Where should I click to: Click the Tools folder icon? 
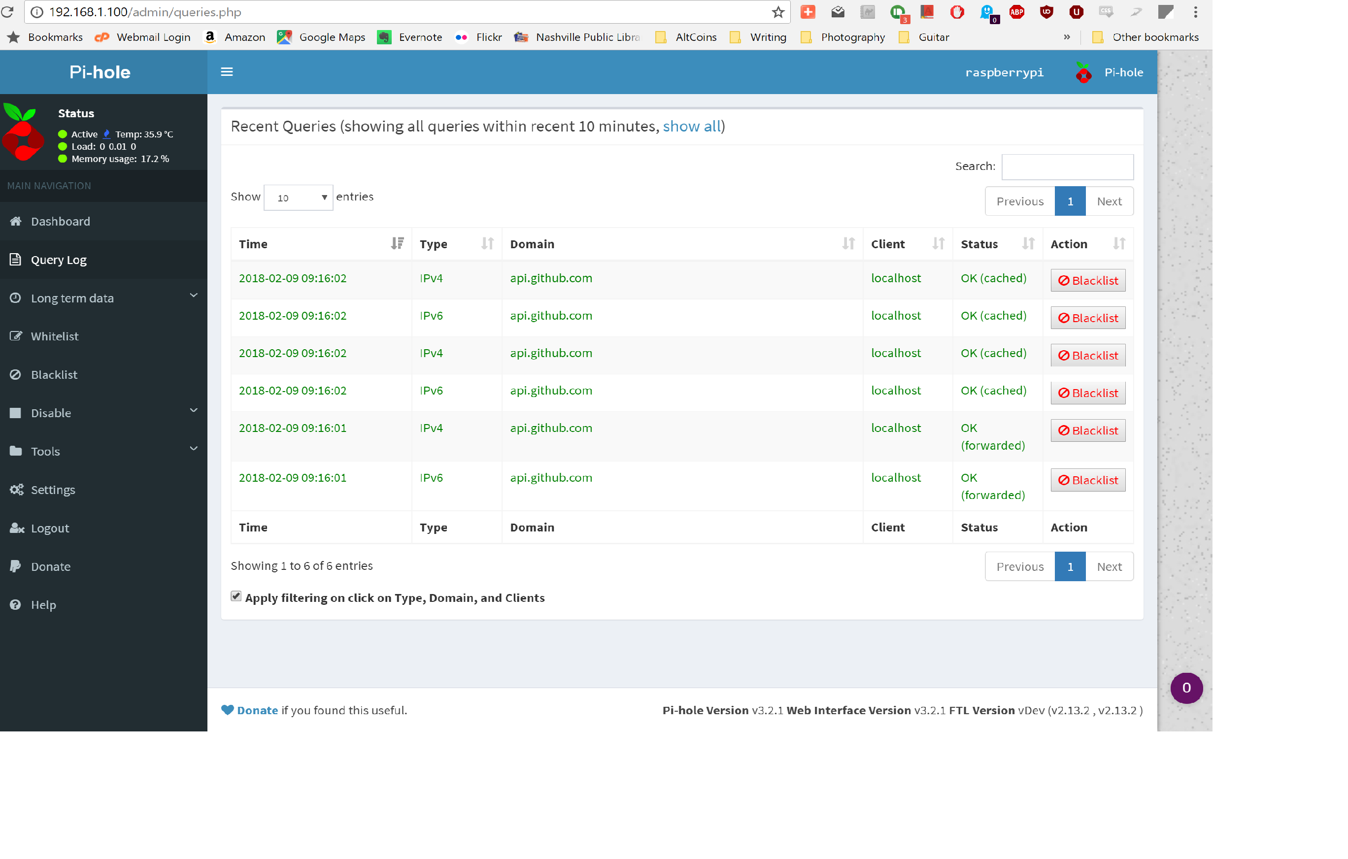[x=16, y=451]
